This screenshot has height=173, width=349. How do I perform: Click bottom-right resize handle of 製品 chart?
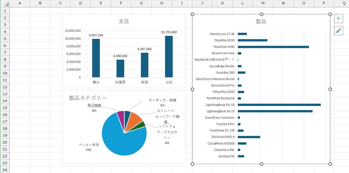[x=330, y=164]
